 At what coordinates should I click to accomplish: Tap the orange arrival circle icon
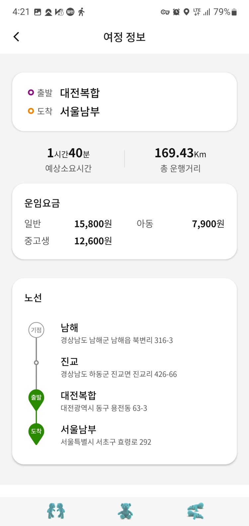[31, 111]
